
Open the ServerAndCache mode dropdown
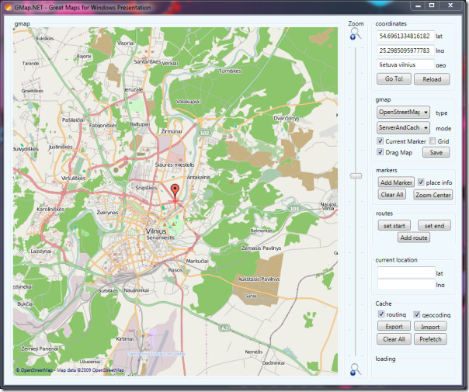[403, 127]
